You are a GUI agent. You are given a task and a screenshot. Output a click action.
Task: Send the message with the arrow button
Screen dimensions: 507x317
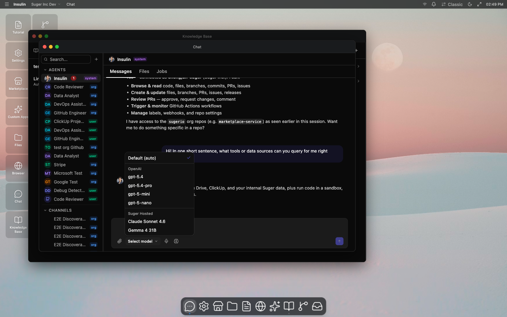click(339, 241)
